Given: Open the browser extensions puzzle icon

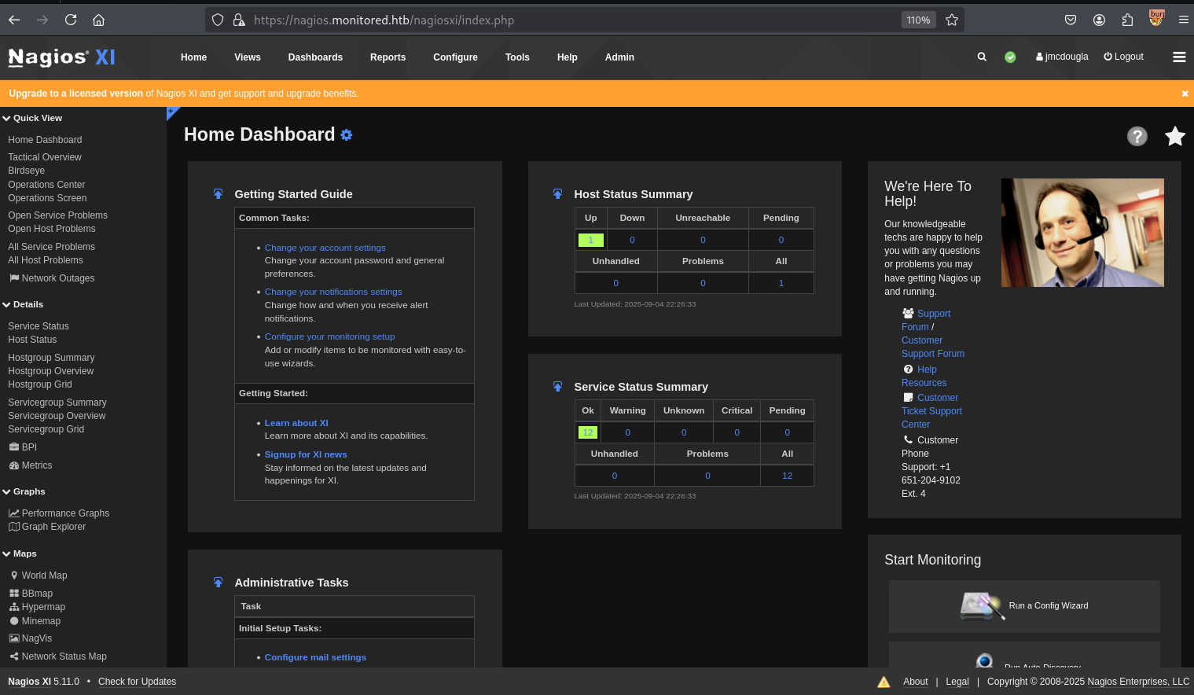Looking at the screenshot, I should (1127, 20).
